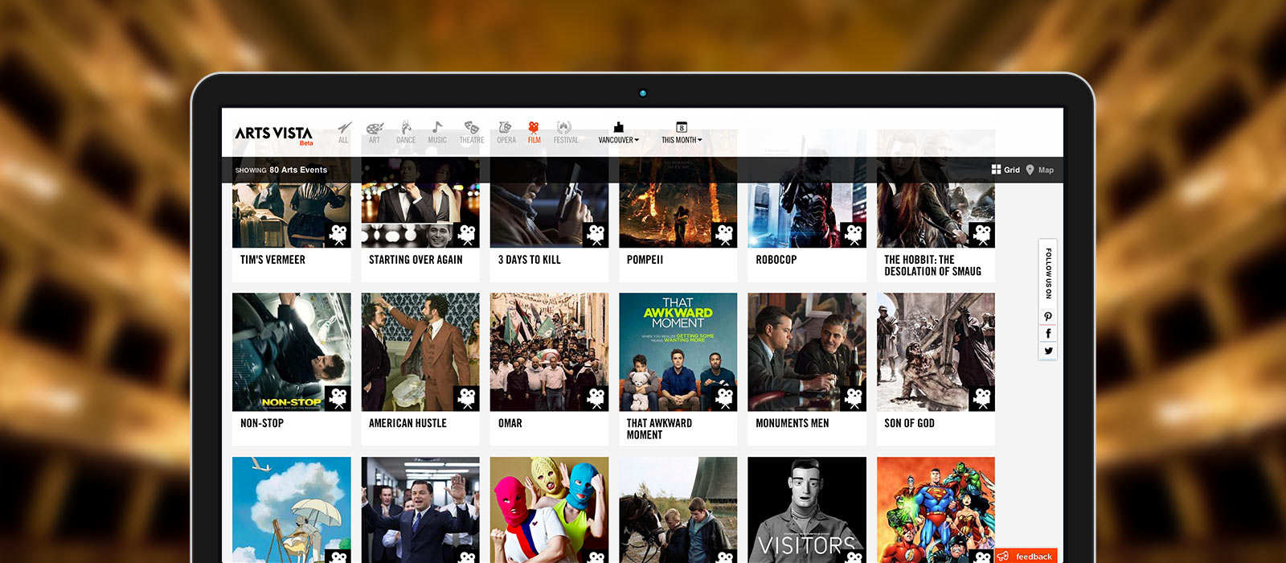Click the superhero comic poster thumbnail
The image size is (1286, 563).
(936, 510)
